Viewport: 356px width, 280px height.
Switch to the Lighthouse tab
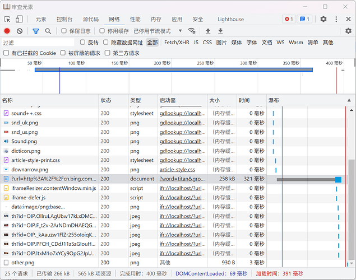tap(230, 19)
